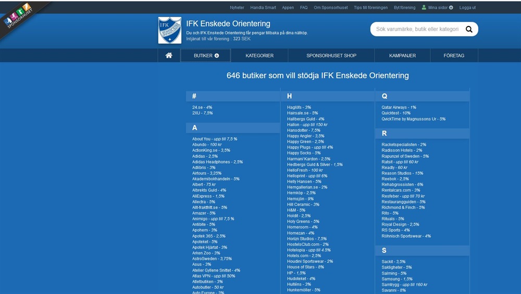Image resolution: width=521 pixels, height=294 pixels.
Task: Open Om Sponsorhuset
Action: pyautogui.click(x=331, y=8)
